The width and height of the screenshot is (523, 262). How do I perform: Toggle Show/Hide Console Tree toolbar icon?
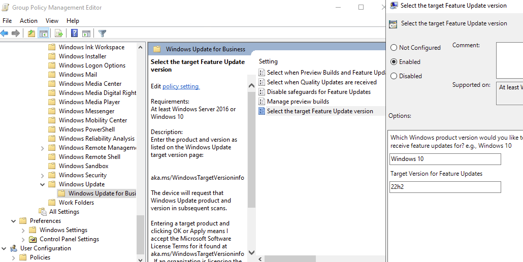coord(43,33)
